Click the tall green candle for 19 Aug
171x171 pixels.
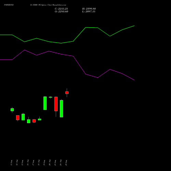[45, 103]
